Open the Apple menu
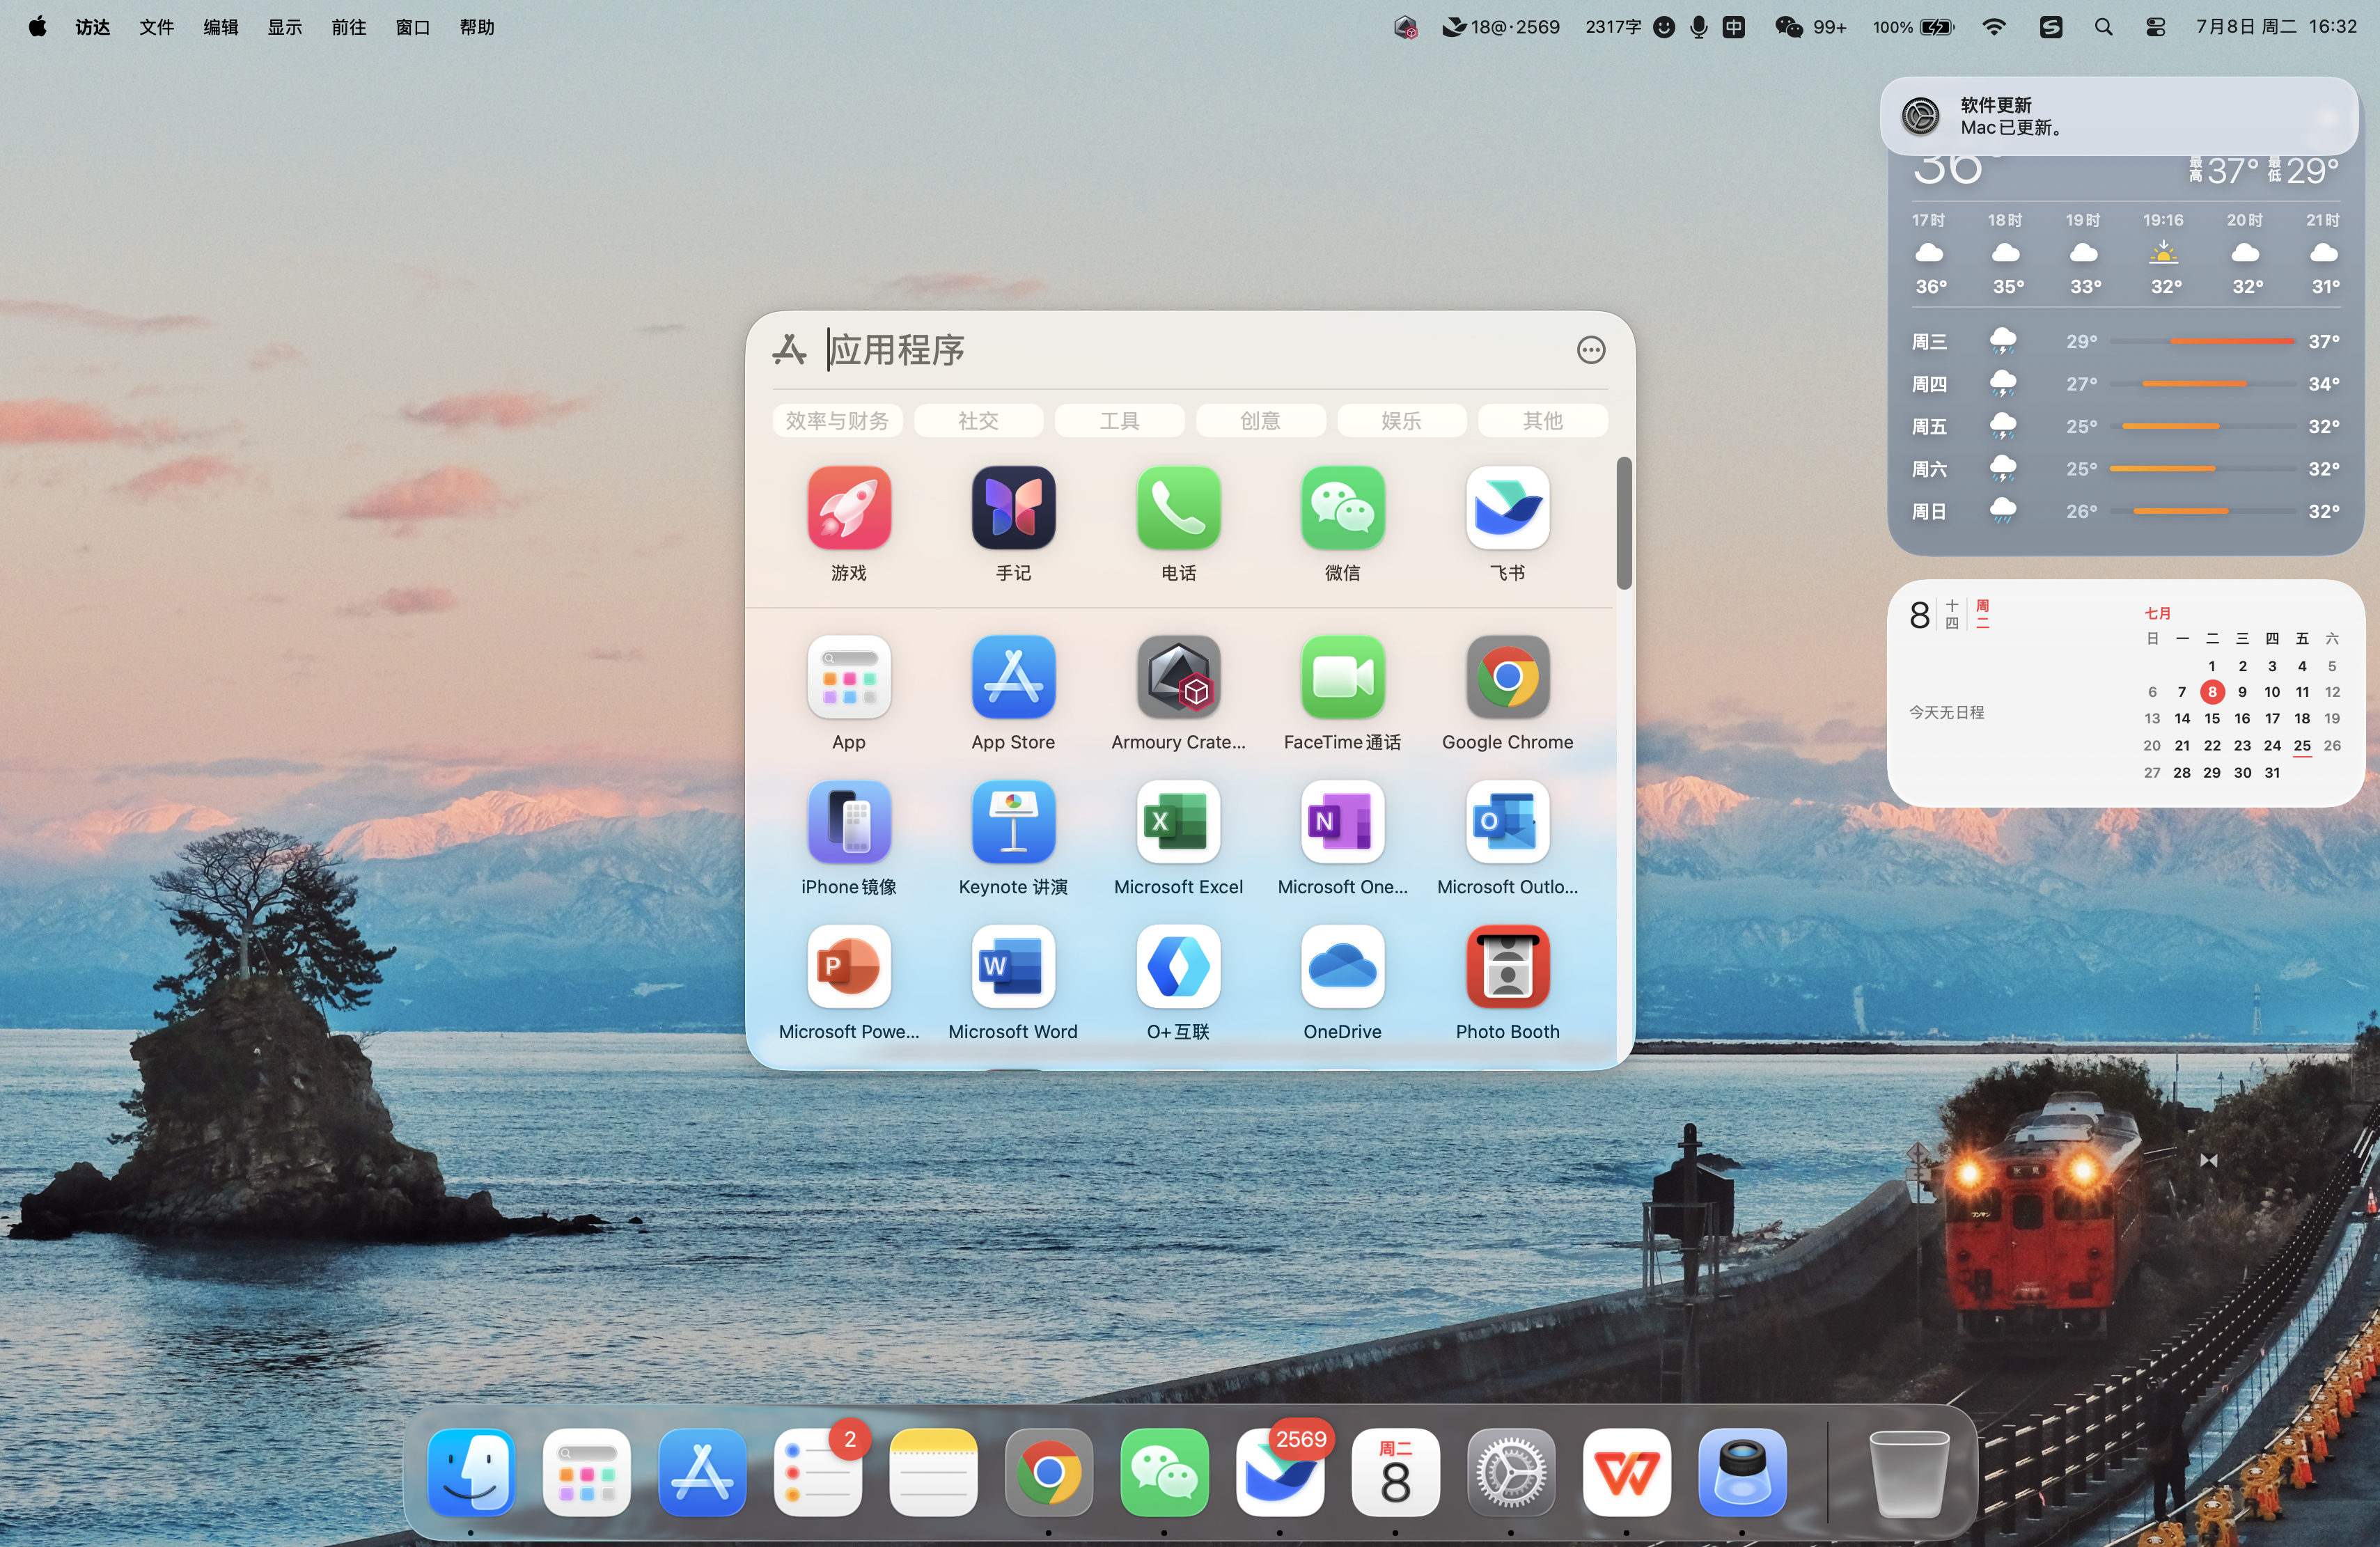 (37, 27)
